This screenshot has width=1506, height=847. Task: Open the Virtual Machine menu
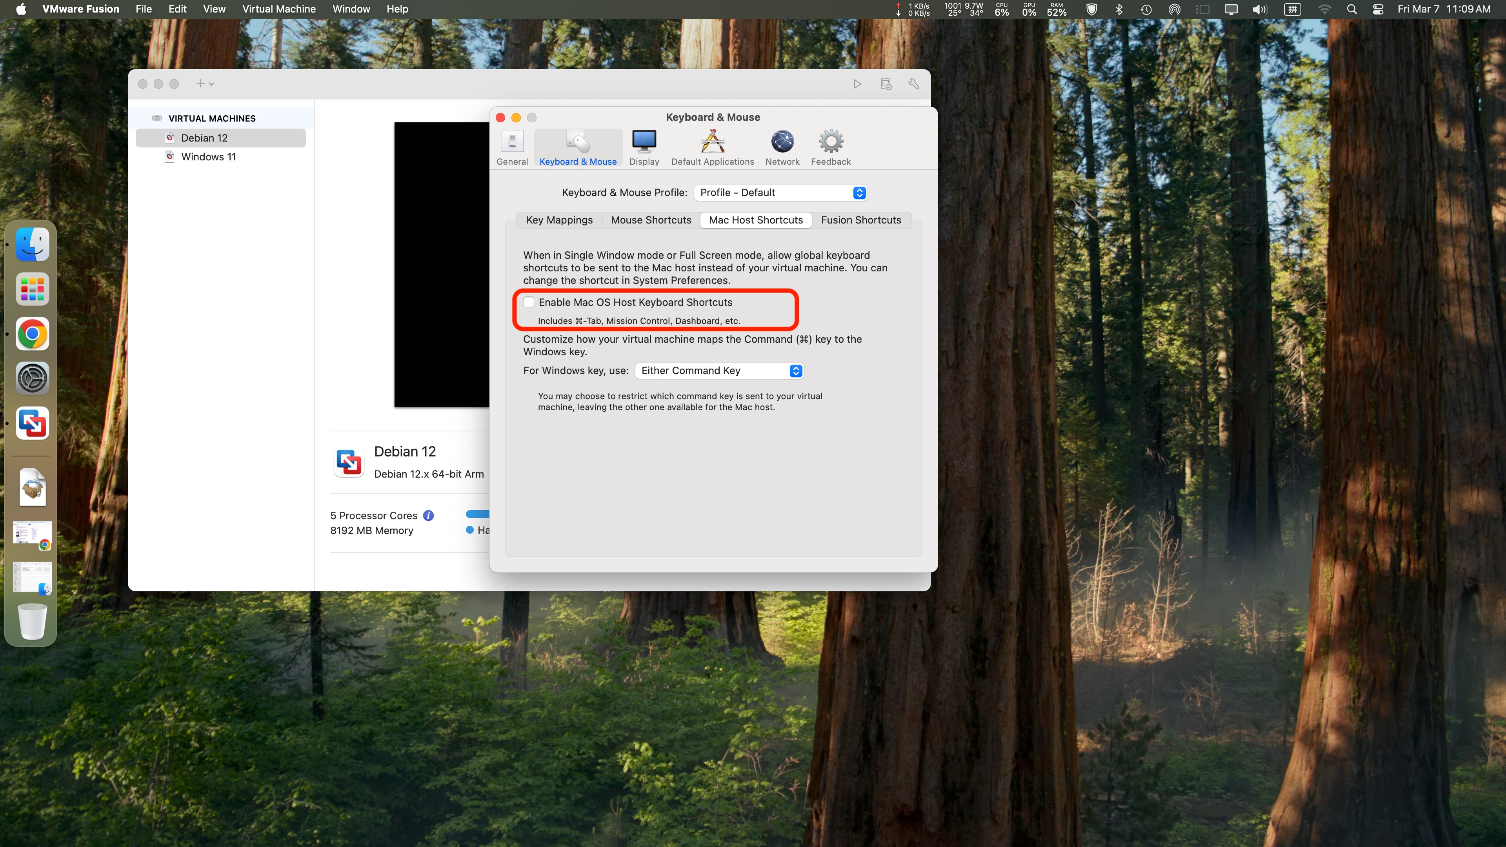tap(279, 9)
